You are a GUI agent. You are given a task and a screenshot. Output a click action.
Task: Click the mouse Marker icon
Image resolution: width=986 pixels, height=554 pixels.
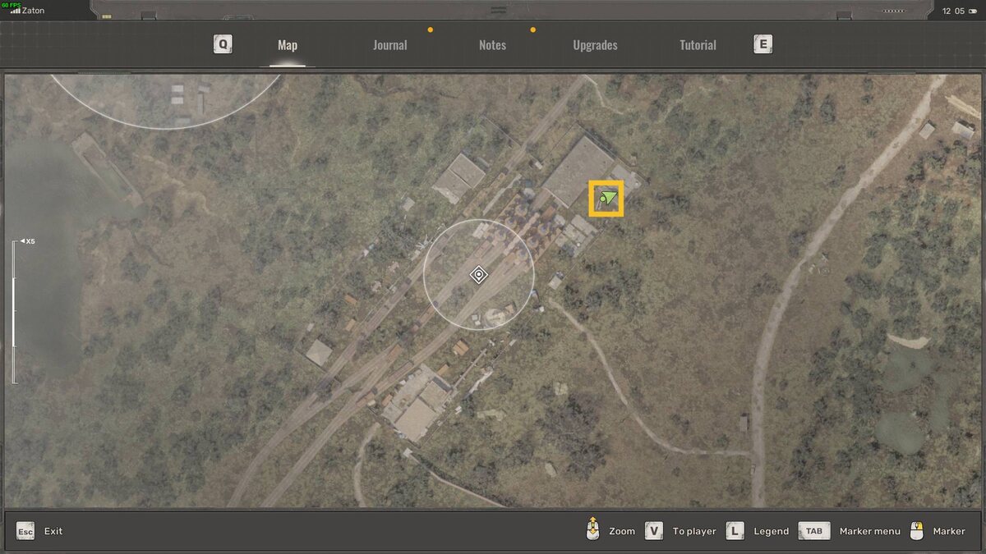[918, 531]
